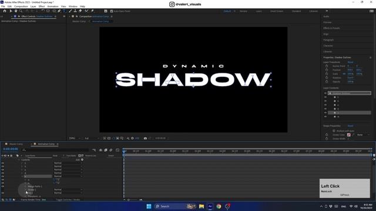
Task: Click the Hide Shy Layers icon
Action: click(100, 150)
